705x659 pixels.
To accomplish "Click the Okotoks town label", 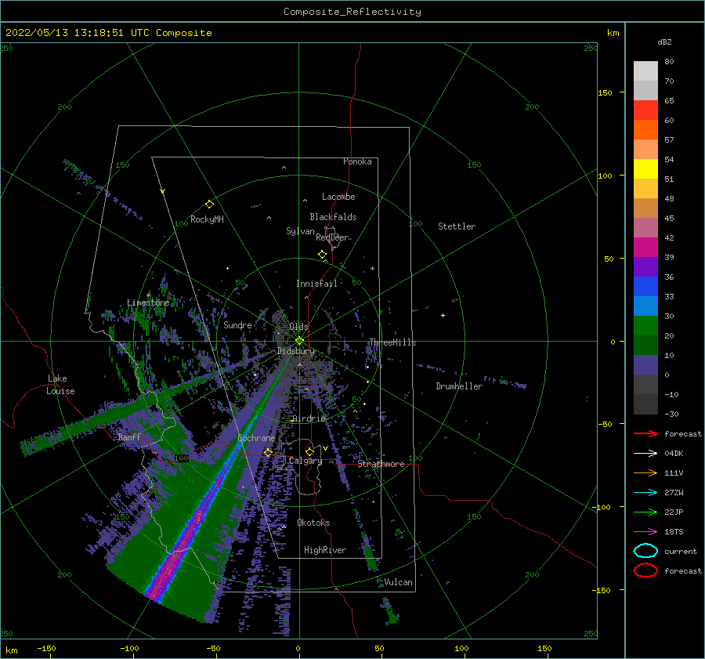I will (313, 523).
